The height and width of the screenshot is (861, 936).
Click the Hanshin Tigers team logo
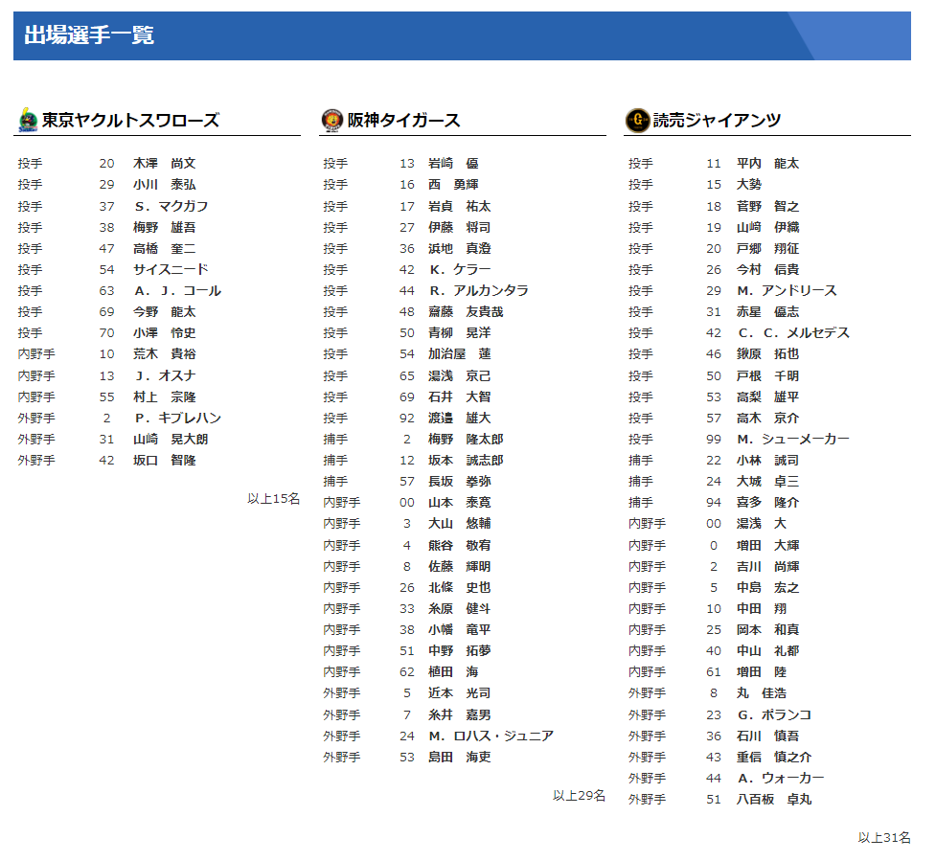coord(331,120)
